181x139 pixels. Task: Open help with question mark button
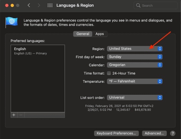coord(173,133)
